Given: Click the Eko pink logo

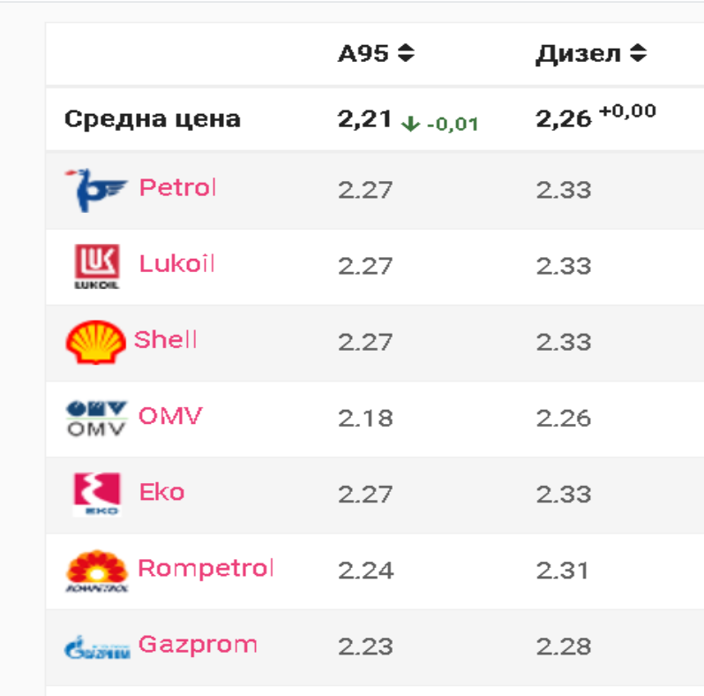Looking at the screenshot, I should (x=97, y=494).
